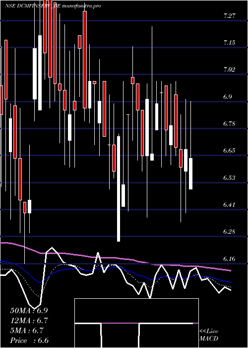248x348 pixels.
Task: Click the 12MA : 6.7 indicator text
Action: 29,321
